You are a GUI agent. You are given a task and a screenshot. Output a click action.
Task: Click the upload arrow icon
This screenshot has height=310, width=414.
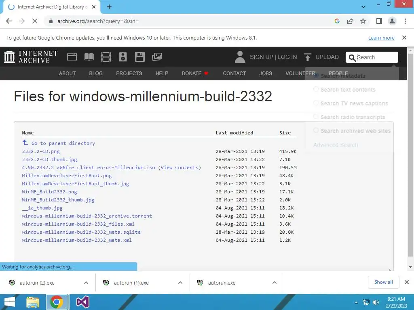pos(307,57)
